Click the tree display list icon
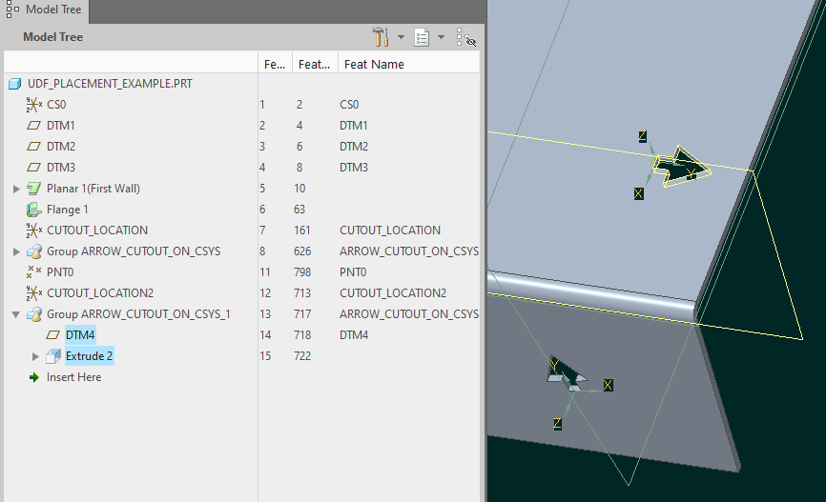Viewport: 826px width, 502px height. pyautogui.click(x=422, y=37)
